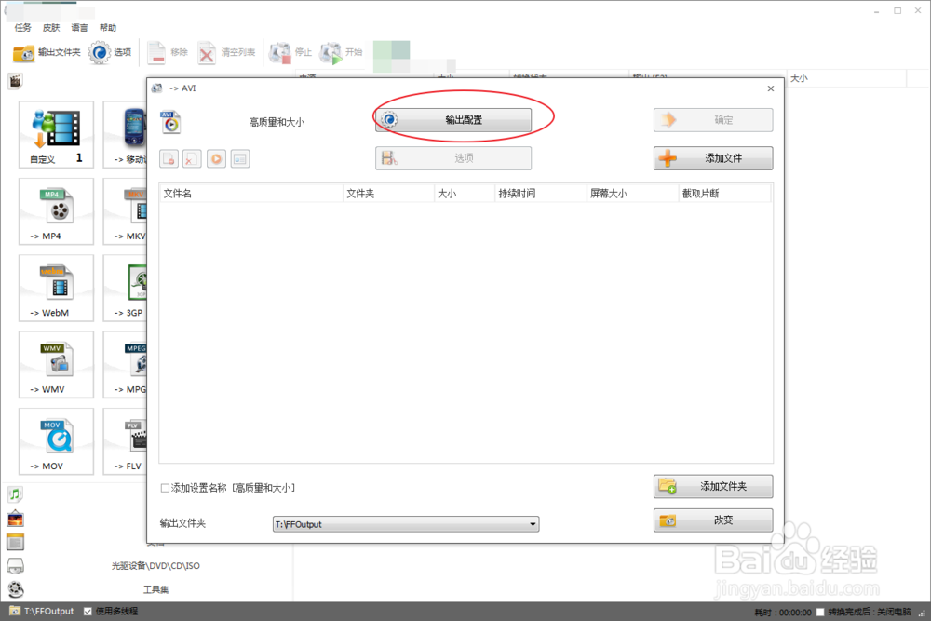Click the clear list icon with red X

[192, 159]
